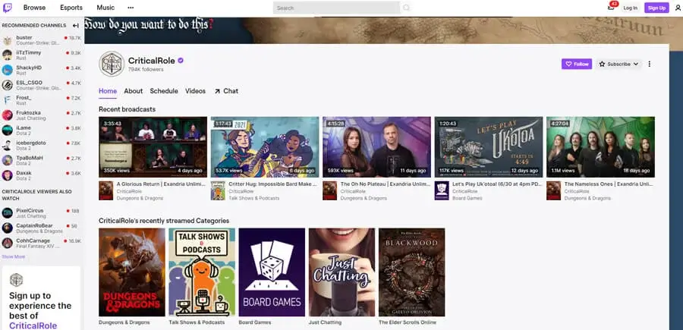
Task: Collapse the recommended channels sidebar
Action: (x=76, y=26)
